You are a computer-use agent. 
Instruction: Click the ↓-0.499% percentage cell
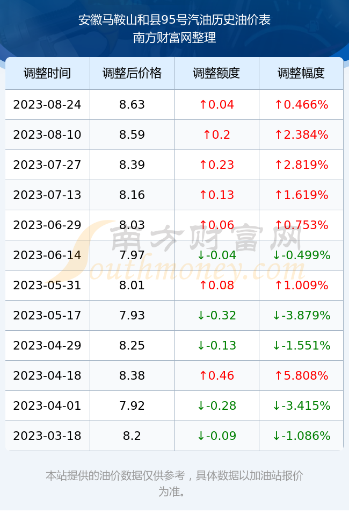click(x=301, y=255)
